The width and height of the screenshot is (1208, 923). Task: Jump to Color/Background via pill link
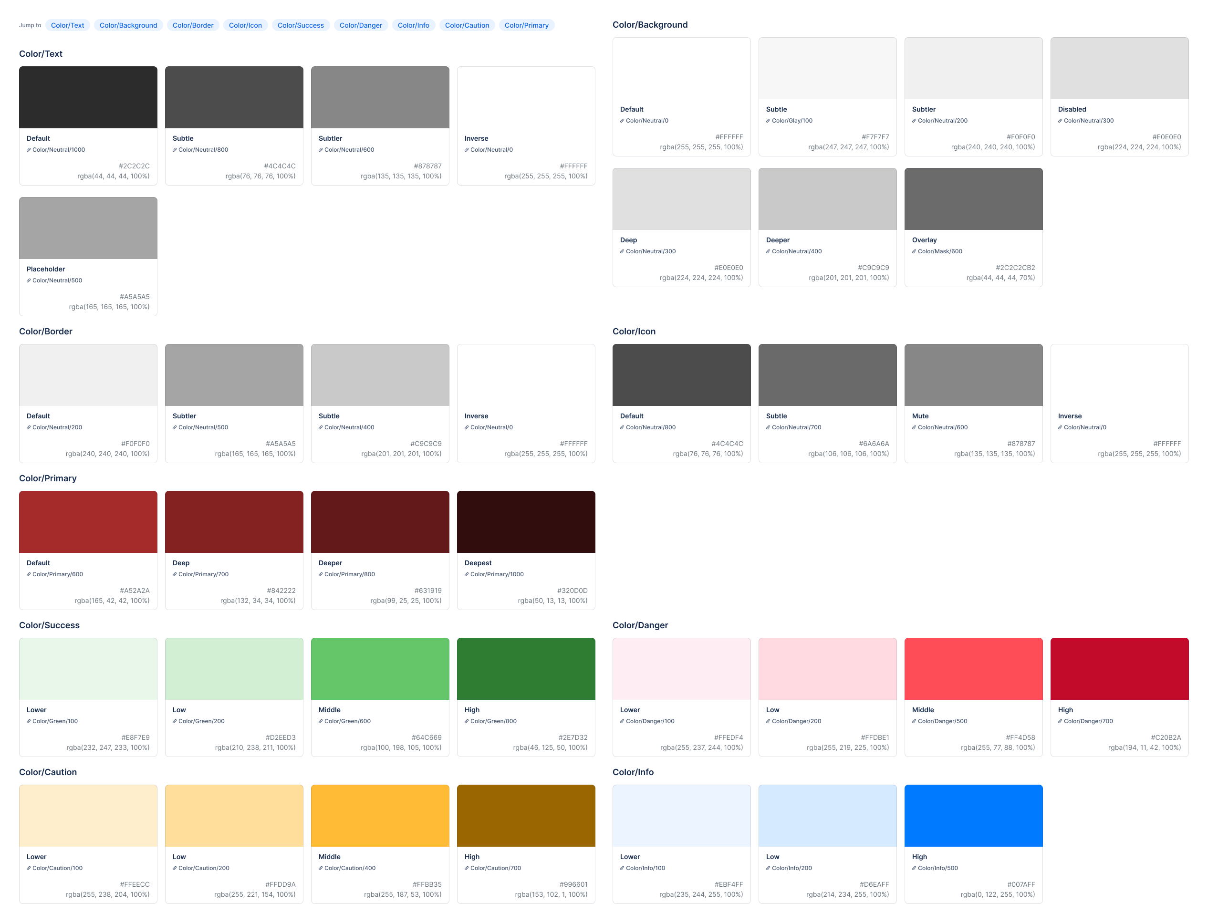[x=128, y=25]
